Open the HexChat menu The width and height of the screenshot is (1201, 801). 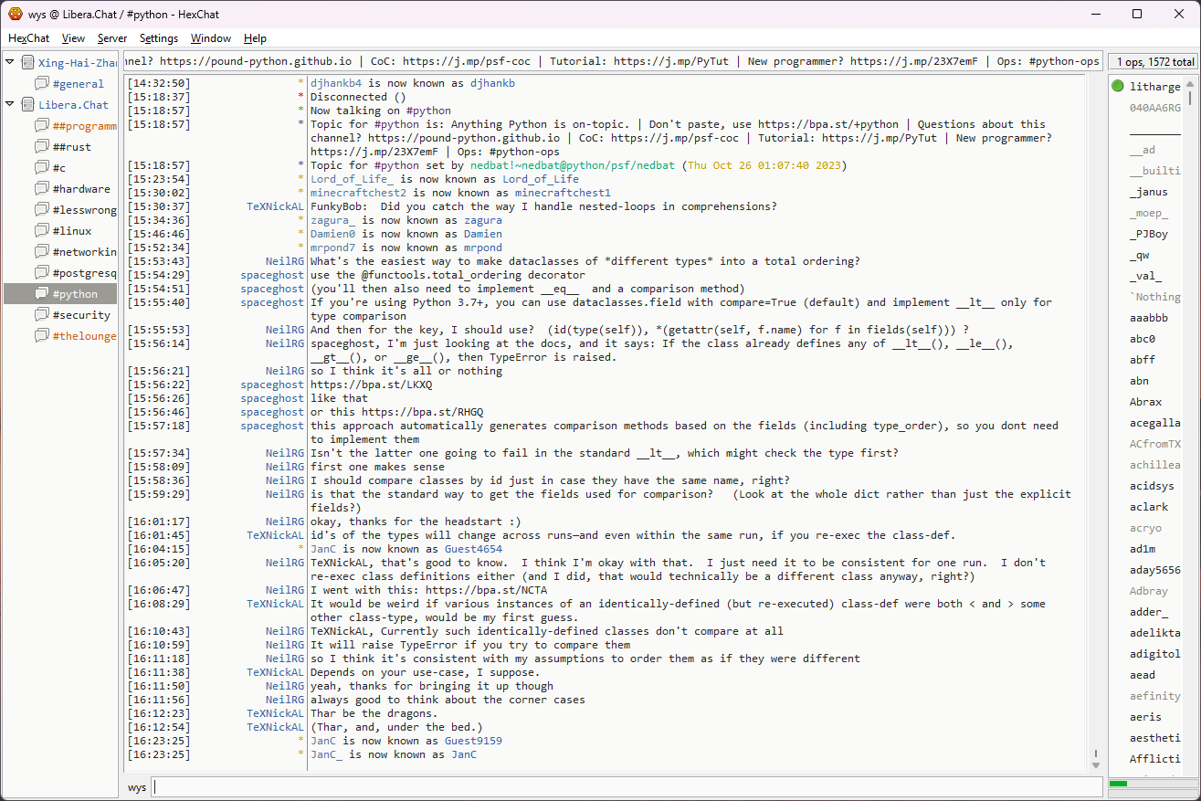click(28, 38)
